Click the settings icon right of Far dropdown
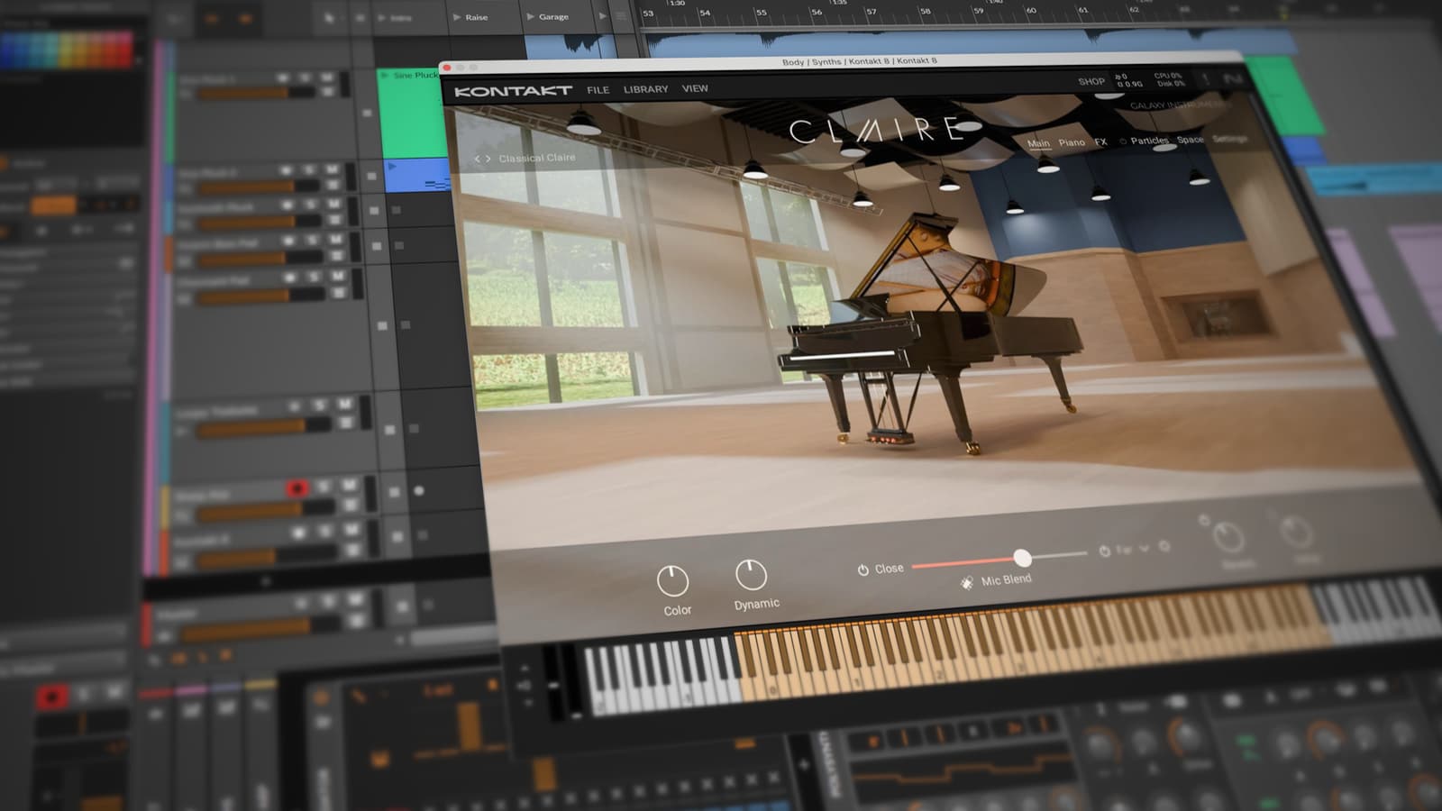This screenshot has width=1442, height=811. pyautogui.click(x=1164, y=547)
